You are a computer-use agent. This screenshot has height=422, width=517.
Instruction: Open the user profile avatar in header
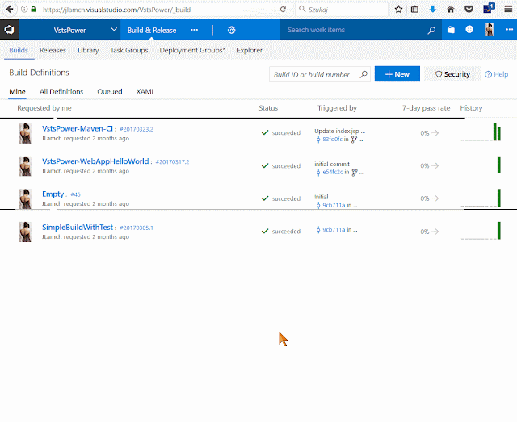[490, 29]
